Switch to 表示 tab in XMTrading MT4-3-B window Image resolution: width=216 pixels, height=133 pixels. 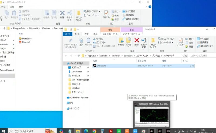21,7
